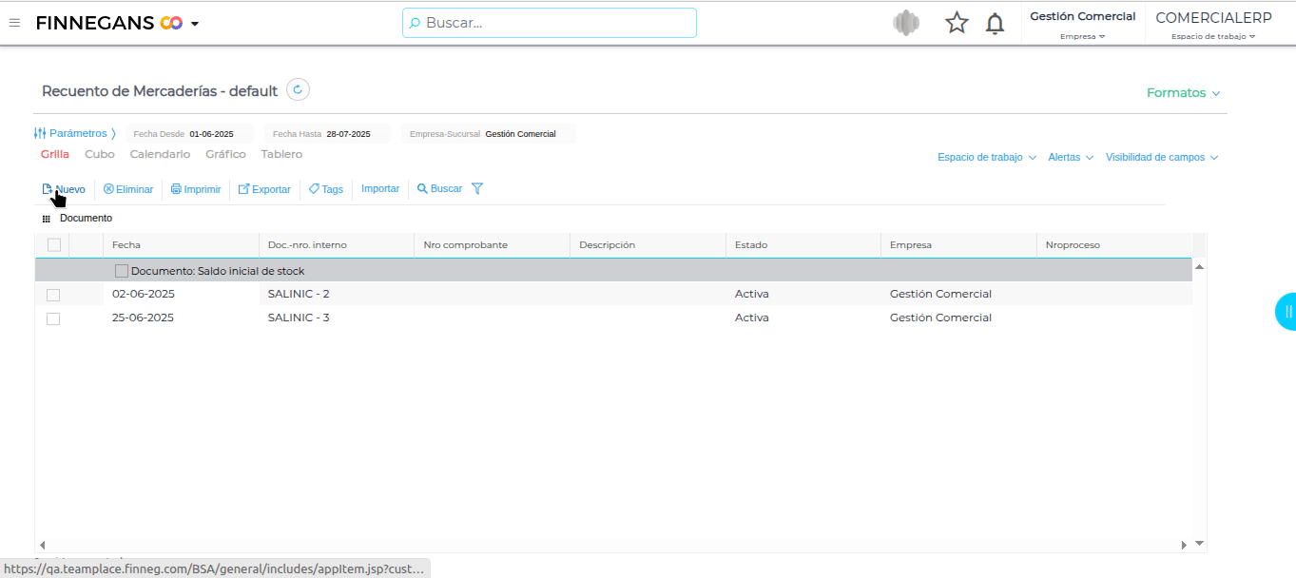Click Gestión Comercial in the 02-06-2025 row

(x=940, y=295)
